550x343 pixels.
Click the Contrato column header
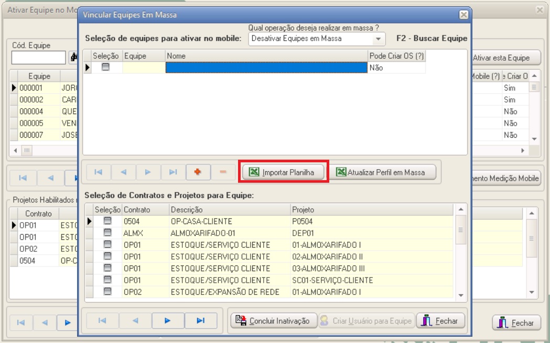click(137, 209)
